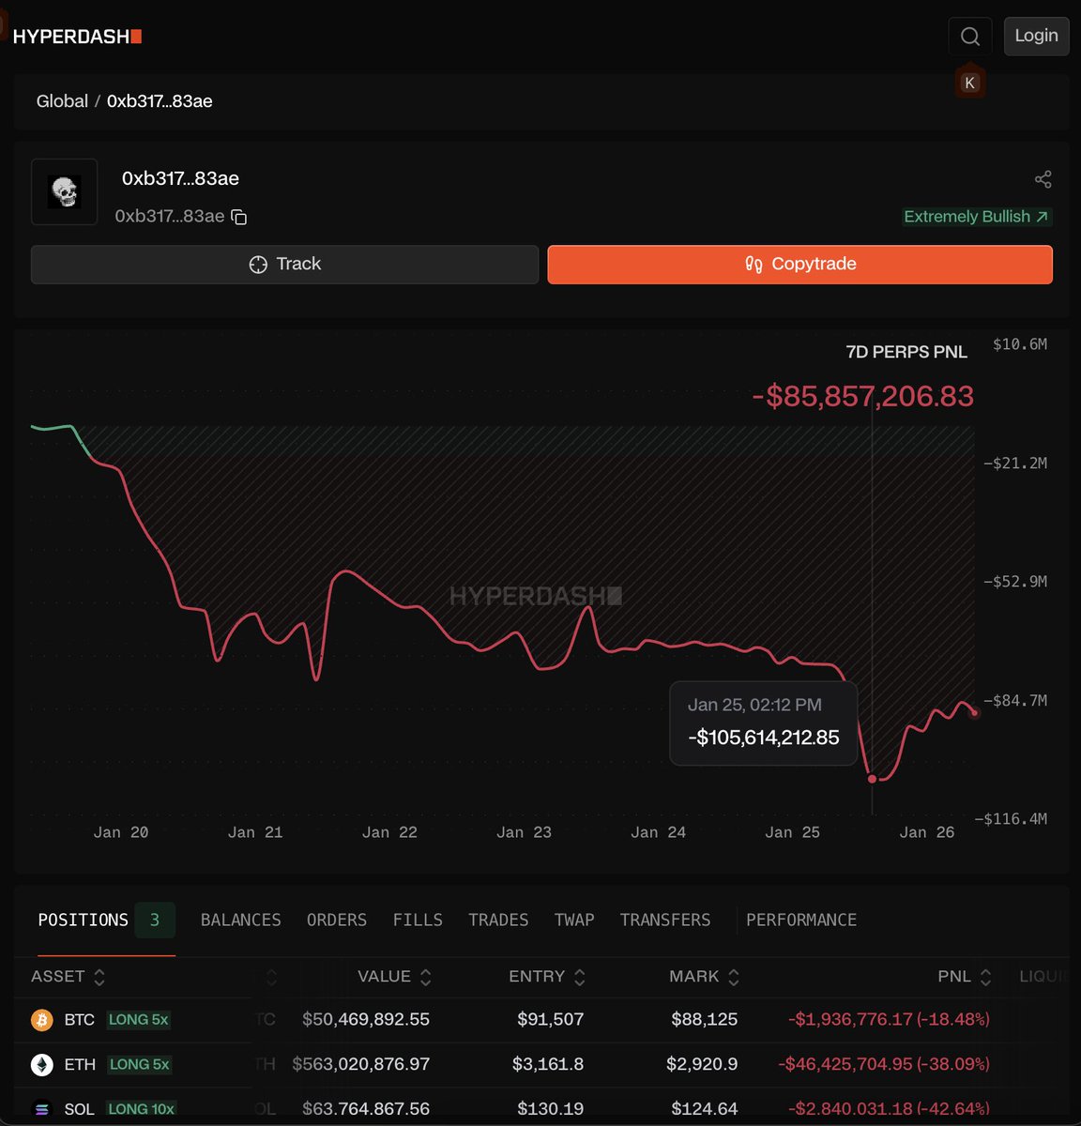Click the chart low point marker at Jan 25

pos(873,779)
